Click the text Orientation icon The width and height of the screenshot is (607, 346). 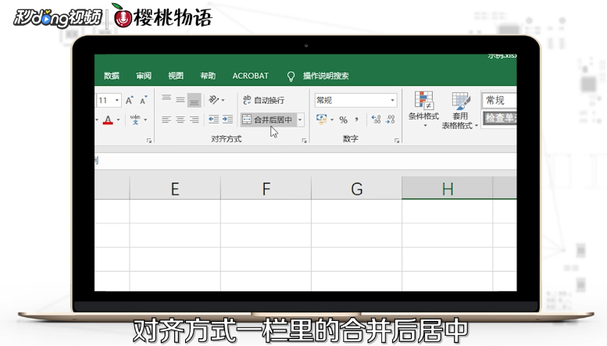click(x=214, y=100)
